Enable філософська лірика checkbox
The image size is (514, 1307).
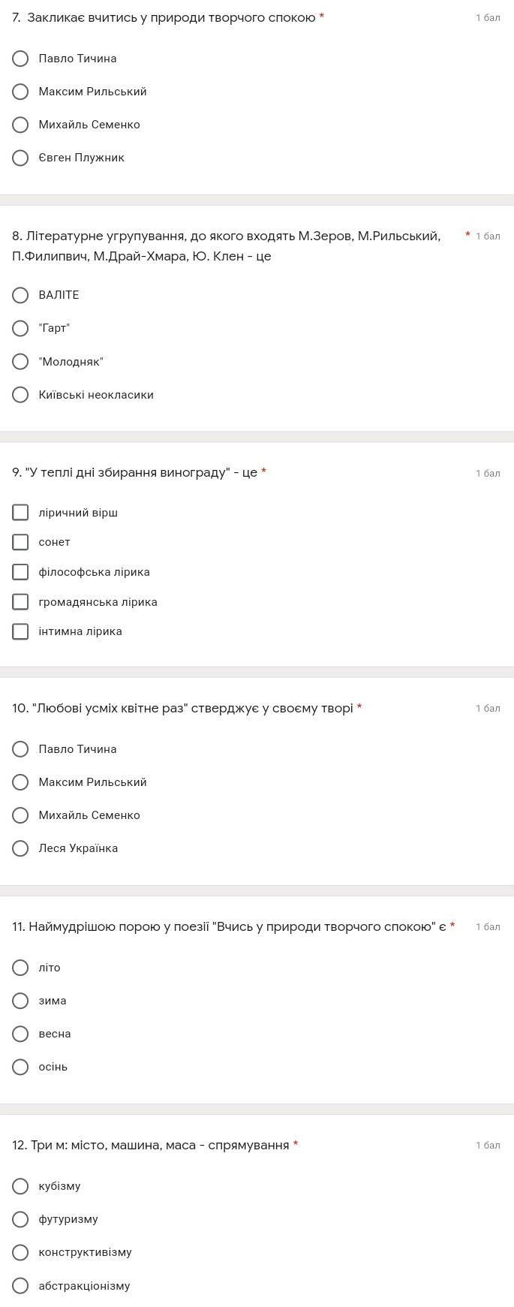coord(20,572)
